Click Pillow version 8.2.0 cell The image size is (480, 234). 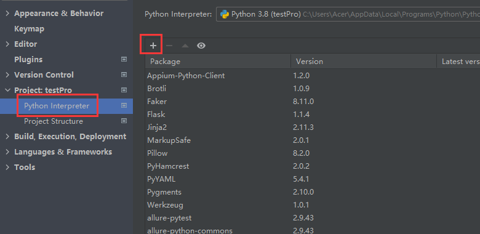301,153
